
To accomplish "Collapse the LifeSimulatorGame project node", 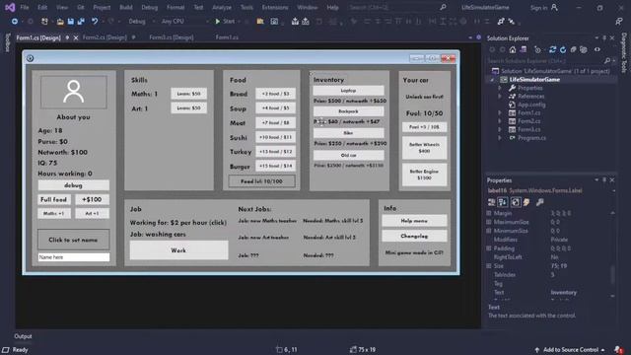I will pos(492,80).
